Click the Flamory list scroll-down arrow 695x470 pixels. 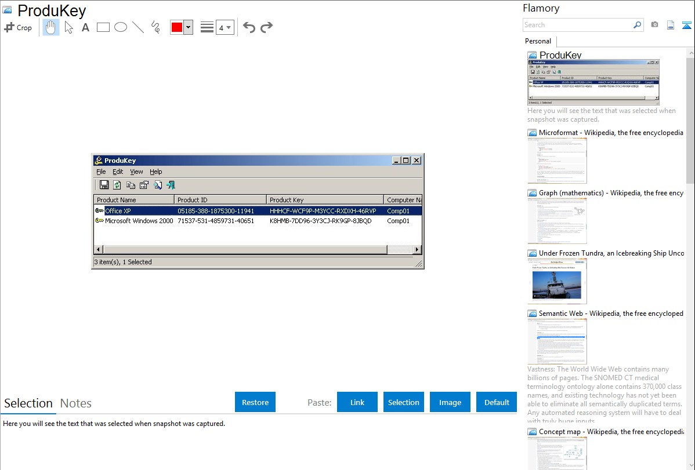click(x=691, y=465)
